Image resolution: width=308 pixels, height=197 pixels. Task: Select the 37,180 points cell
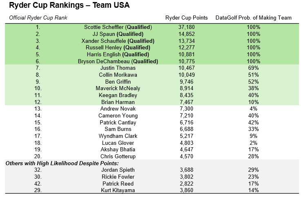coord(186,27)
